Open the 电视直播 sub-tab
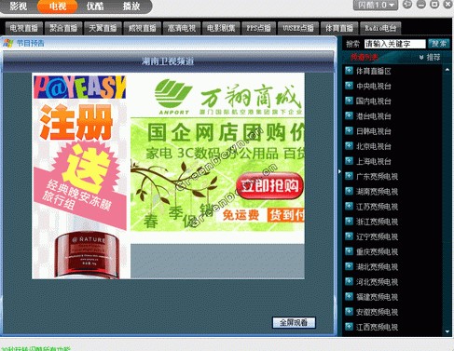 (x=24, y=28)
